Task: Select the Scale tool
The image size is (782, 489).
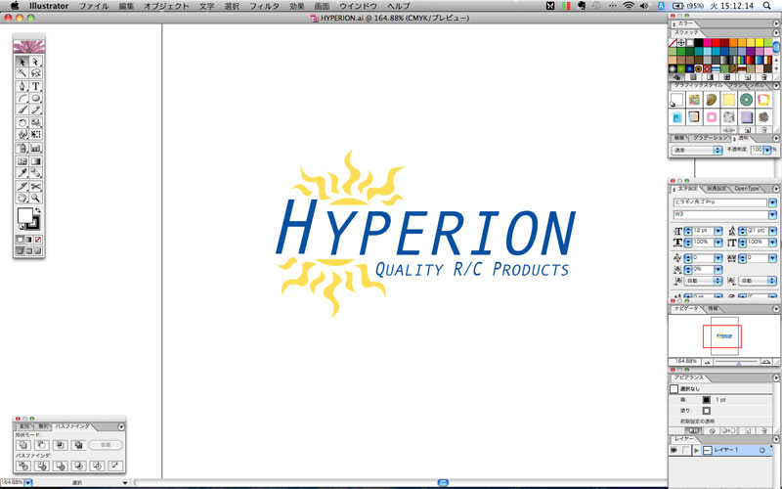Action: click(x=35, y=122)
